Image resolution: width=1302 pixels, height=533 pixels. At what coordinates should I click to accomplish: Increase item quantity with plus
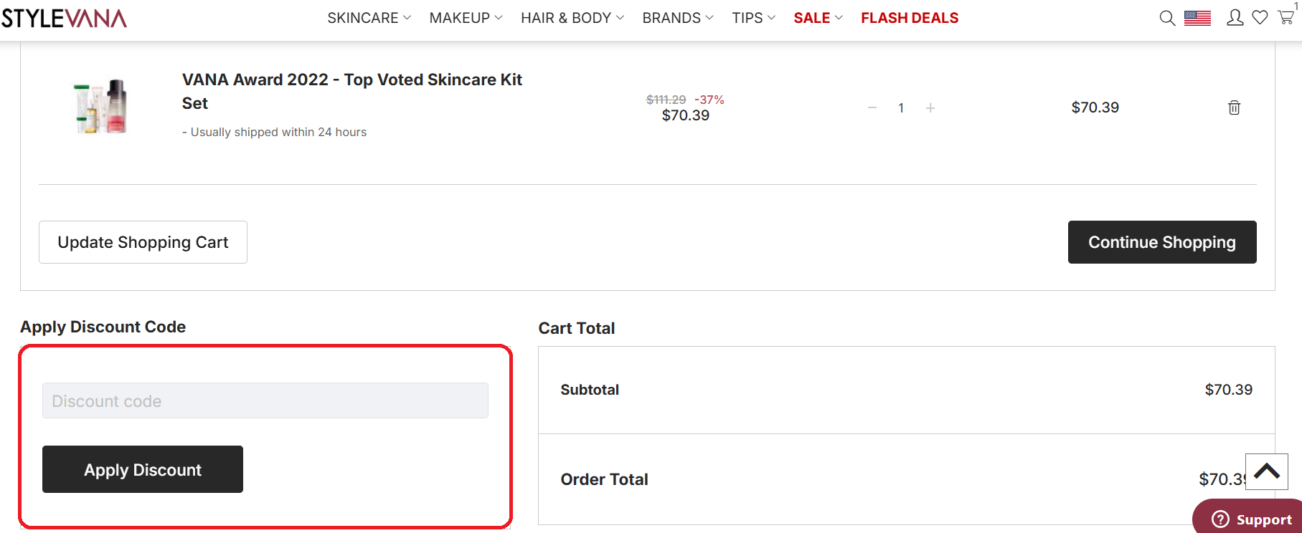click(x=930, y=107)
